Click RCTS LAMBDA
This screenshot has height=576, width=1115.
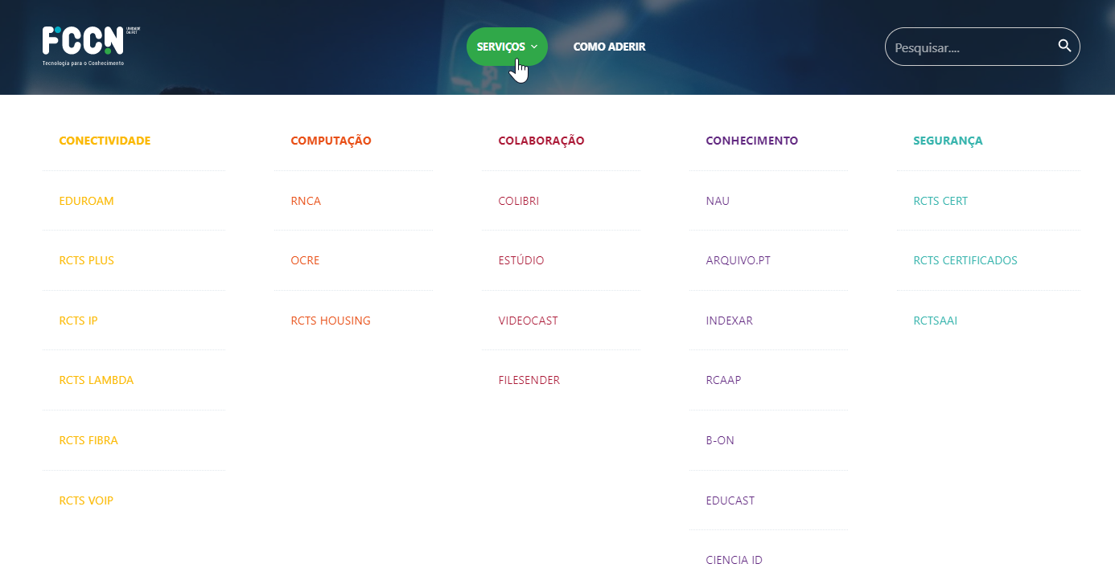(96, 379)
